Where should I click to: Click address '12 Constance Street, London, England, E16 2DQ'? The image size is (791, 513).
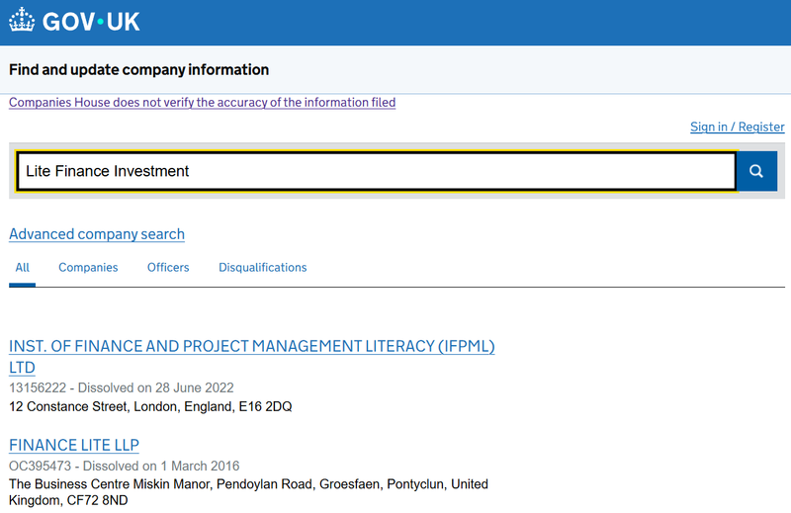tap(150, 406)
